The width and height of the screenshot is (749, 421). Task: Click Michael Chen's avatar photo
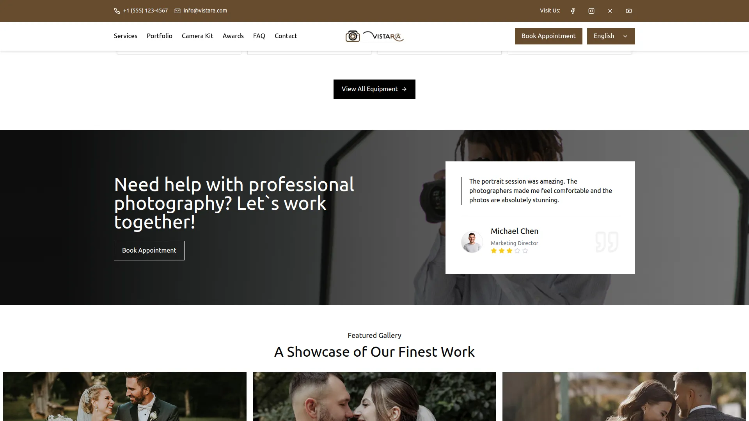472,242
